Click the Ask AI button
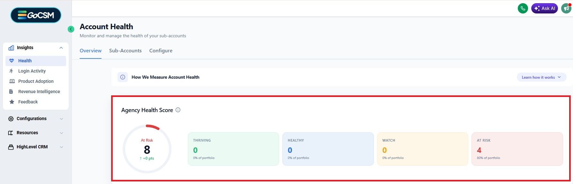 (x=544, y=8)
